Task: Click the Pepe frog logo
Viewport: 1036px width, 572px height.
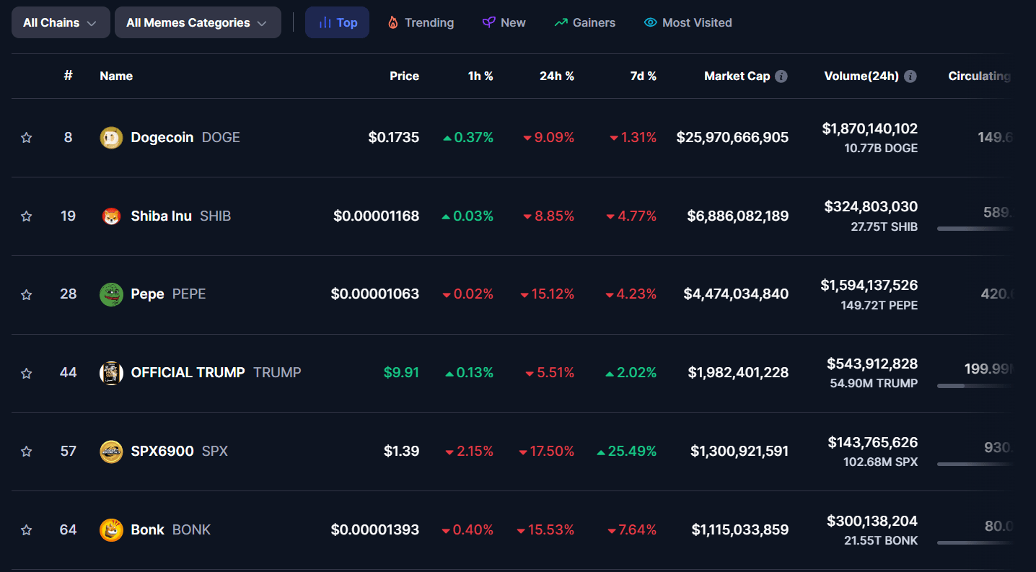Action: pos(111,294)
